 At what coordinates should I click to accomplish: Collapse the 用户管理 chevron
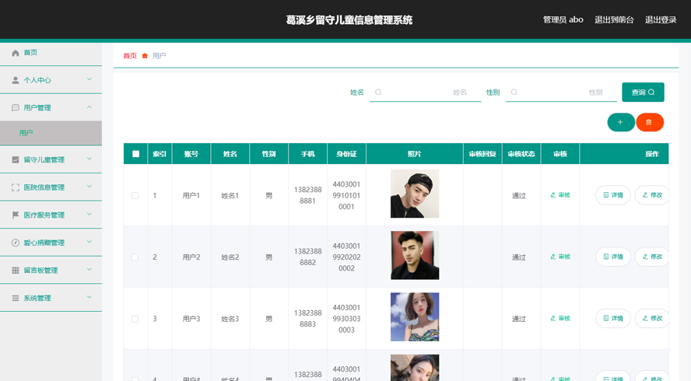pyautogui.click(x=89, y=107)
